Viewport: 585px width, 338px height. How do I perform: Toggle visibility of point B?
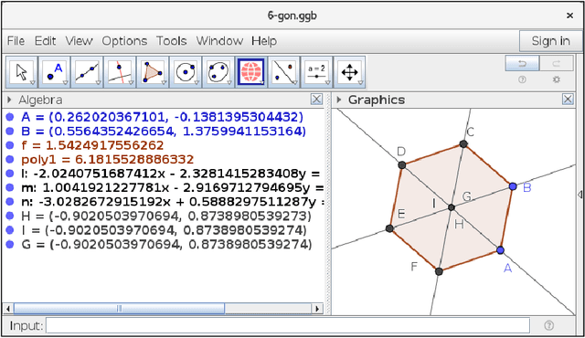(x=10, y=132)
